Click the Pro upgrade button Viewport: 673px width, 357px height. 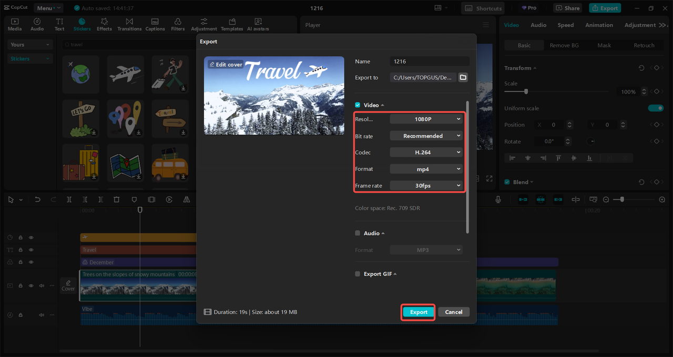(x=529, y=8)
